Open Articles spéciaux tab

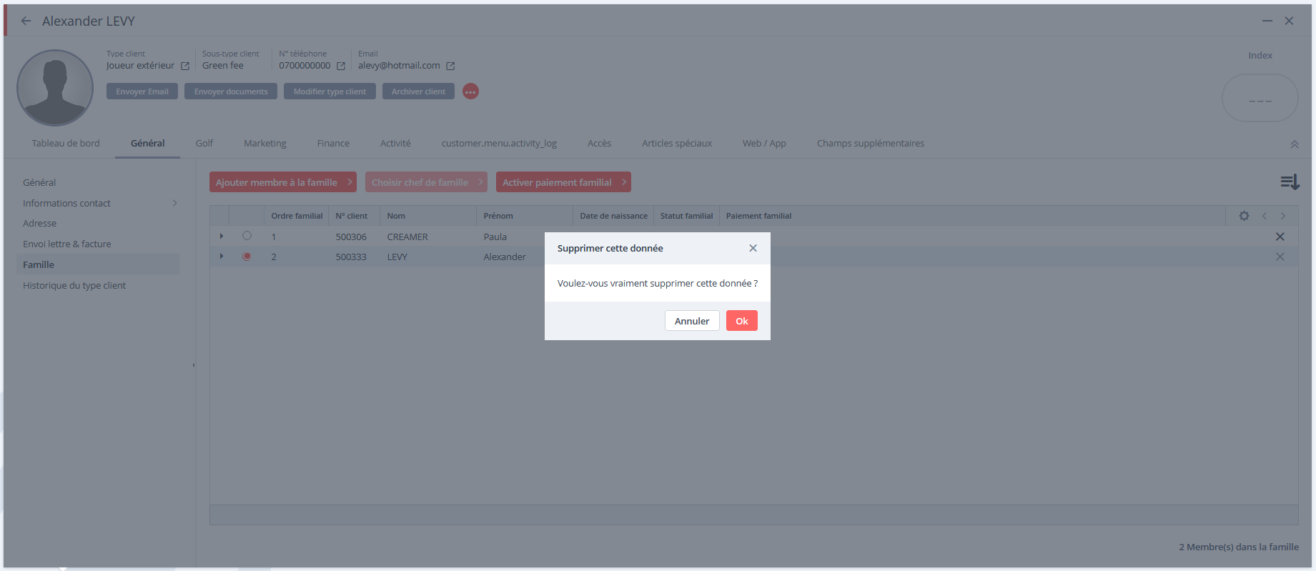click(x=677, y=143)
